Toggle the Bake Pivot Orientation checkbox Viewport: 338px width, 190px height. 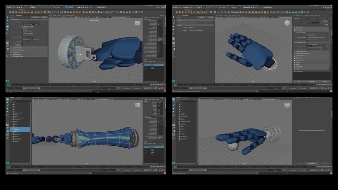(22, 33)
